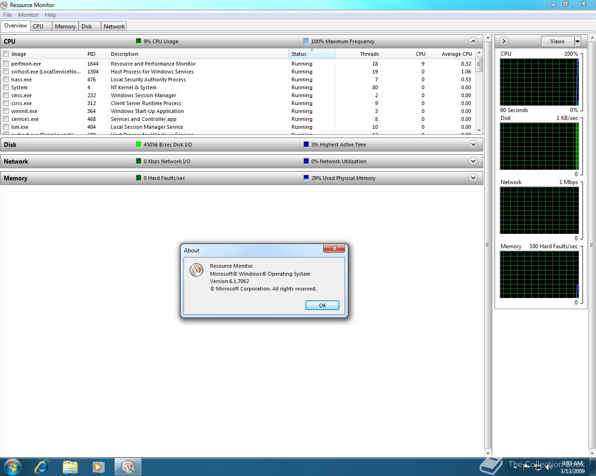Check the smss.exe process checkbox
This screenshot has height=476, width=596.
coord(6,95)
